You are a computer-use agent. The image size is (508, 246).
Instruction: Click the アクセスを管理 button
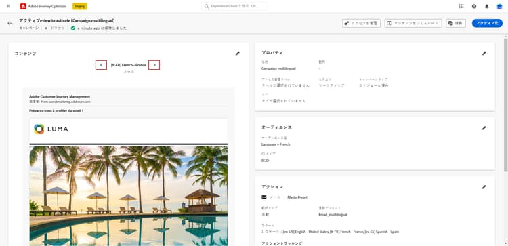361,23
